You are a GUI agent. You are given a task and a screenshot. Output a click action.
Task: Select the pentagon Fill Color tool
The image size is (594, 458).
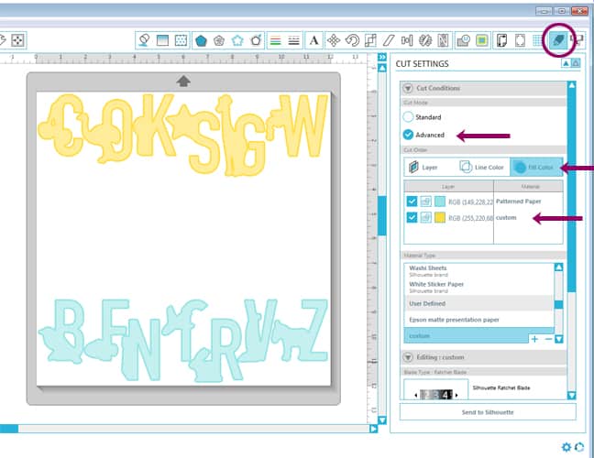(x=199, y=40)
